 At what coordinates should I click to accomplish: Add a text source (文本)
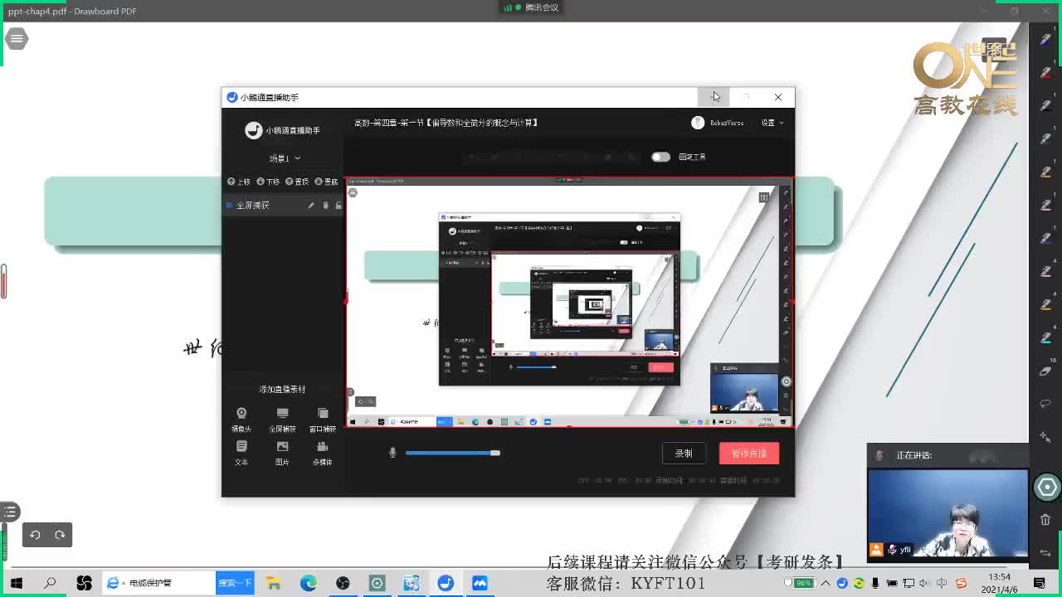tap(241, 453)
